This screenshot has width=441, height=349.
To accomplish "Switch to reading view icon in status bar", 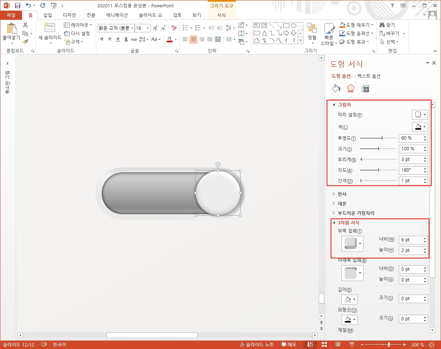I will click(x=338, y=345).
